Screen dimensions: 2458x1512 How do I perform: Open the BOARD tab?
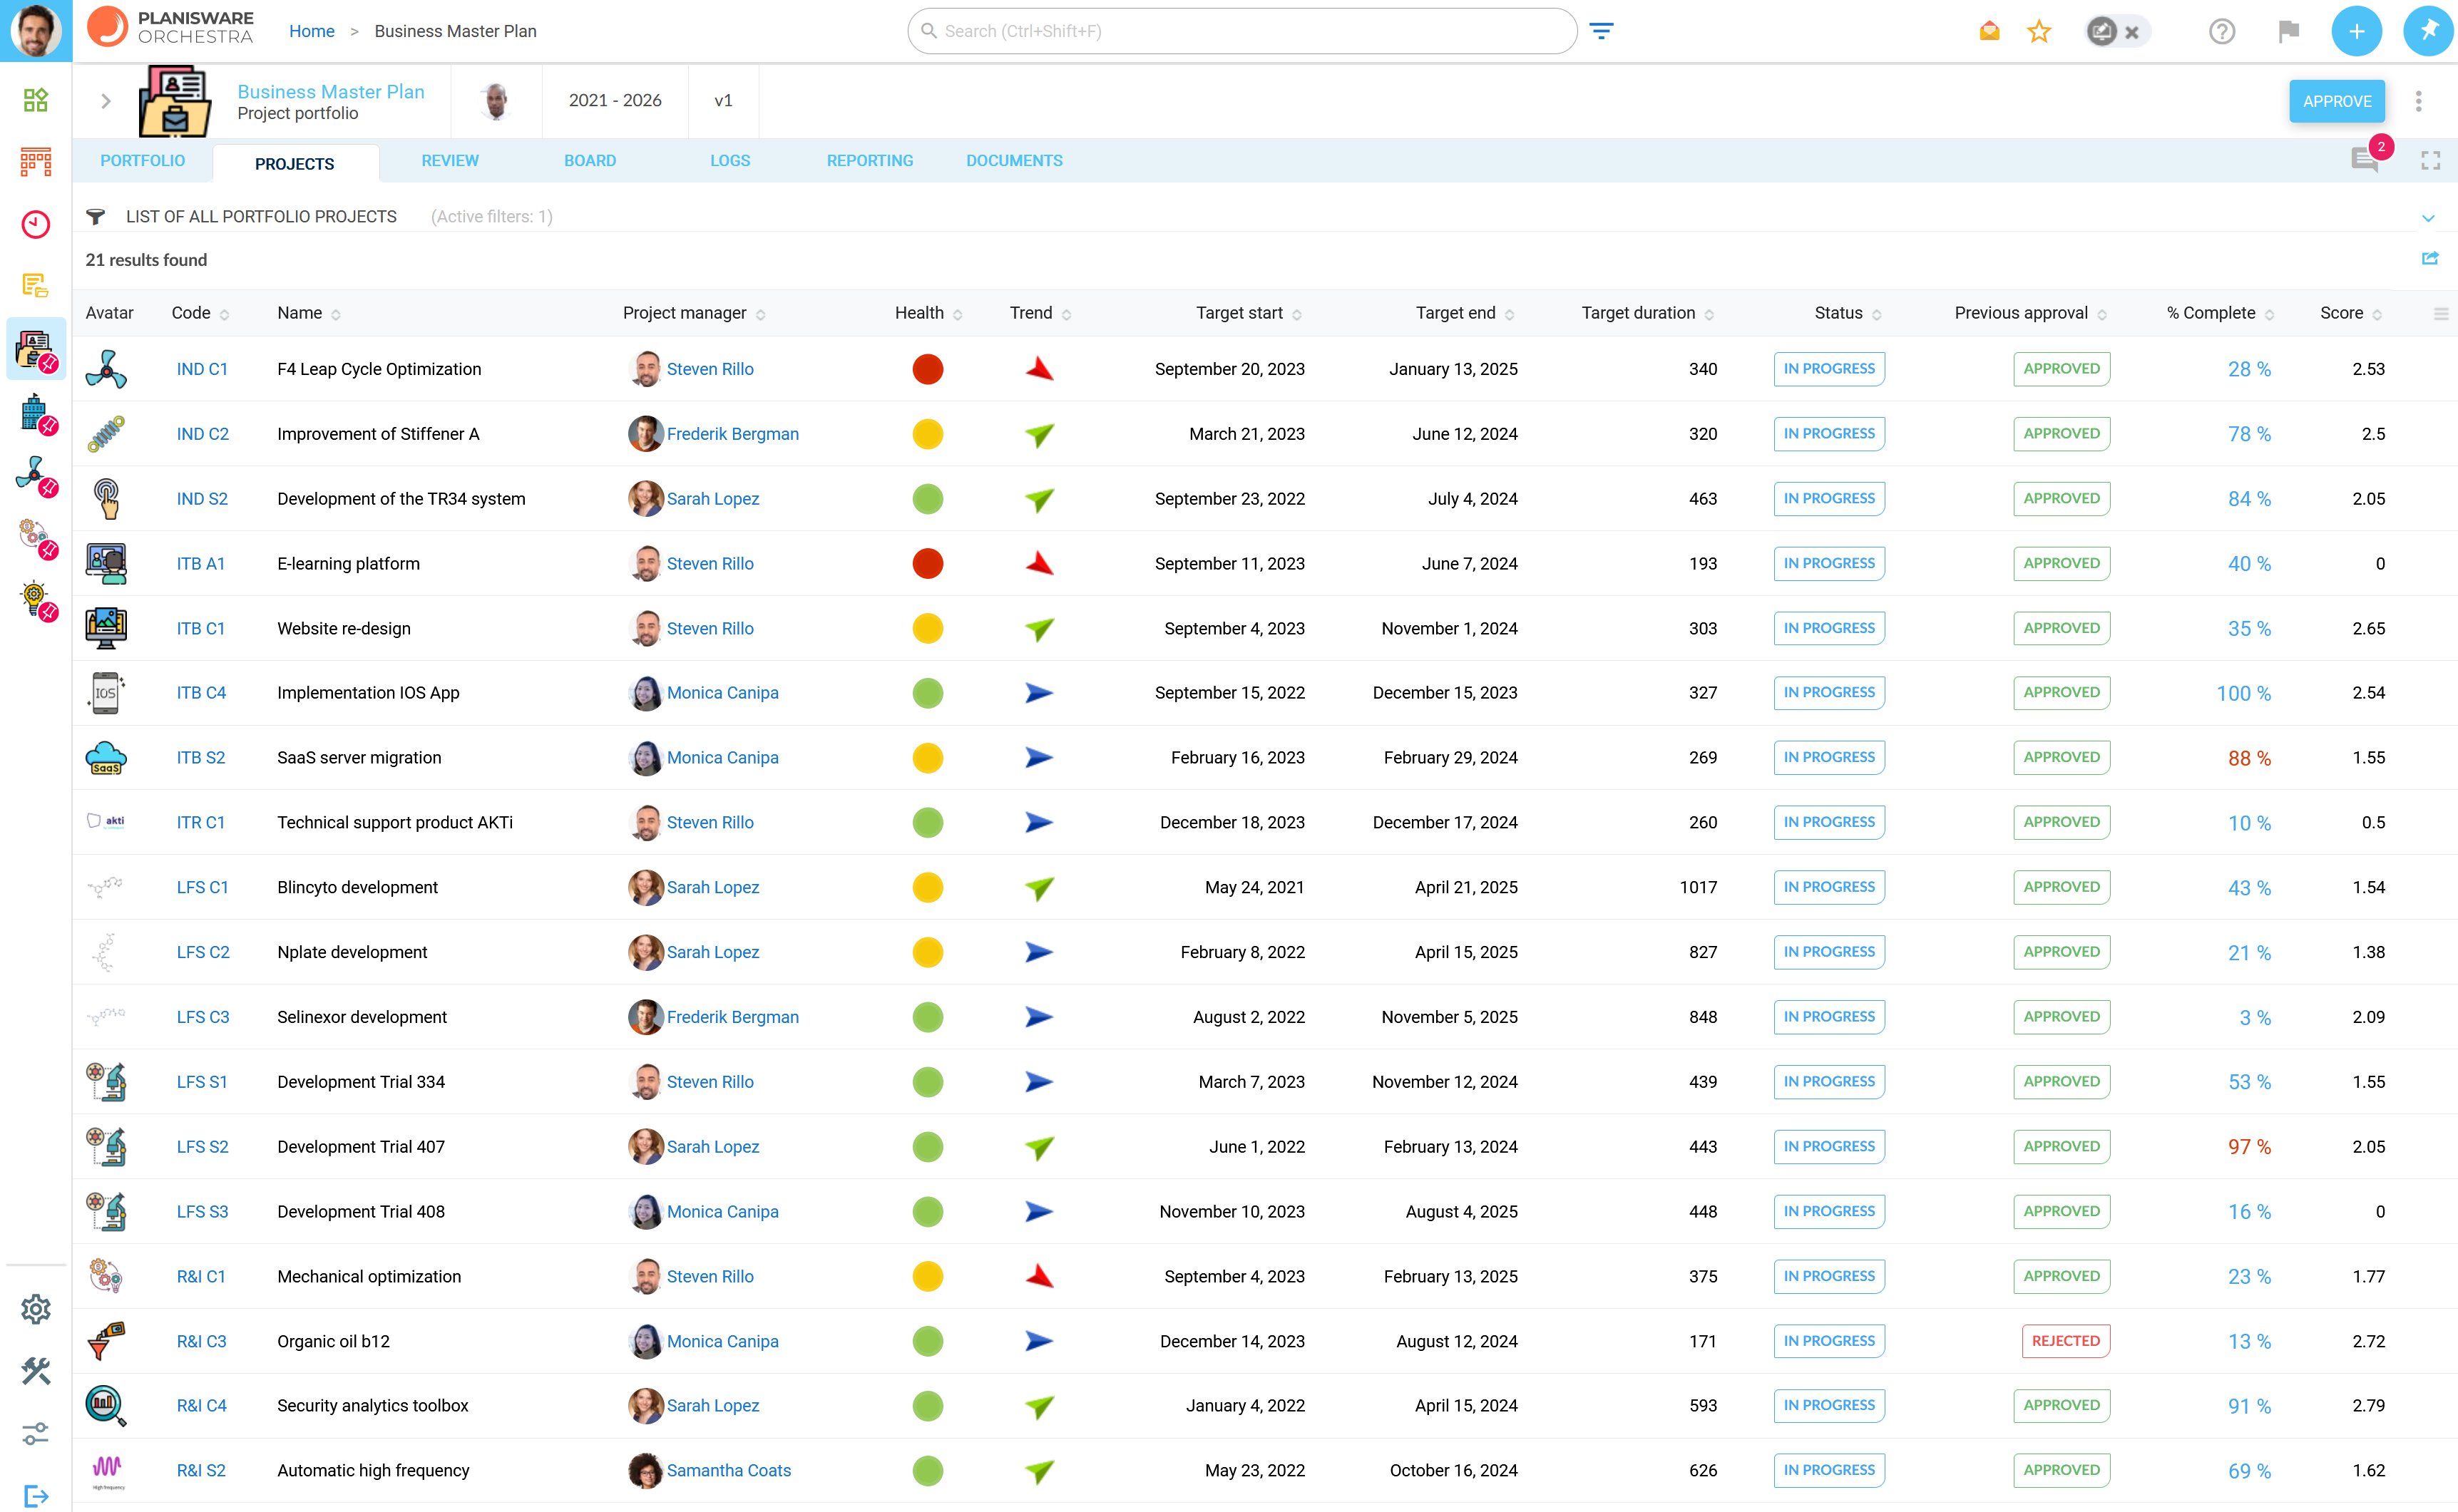tap(590, 160)
